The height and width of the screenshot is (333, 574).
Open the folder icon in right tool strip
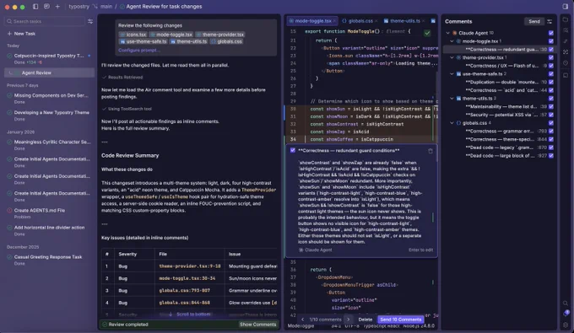coord(566,19)
